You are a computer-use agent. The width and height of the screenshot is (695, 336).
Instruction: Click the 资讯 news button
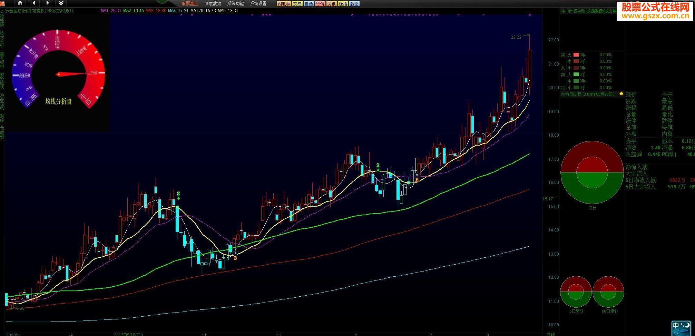click(332, 3)
